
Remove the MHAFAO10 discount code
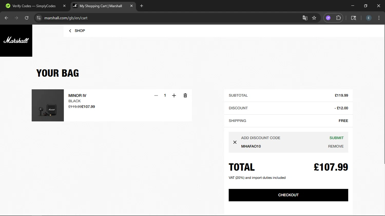click(x=336, y=146)
